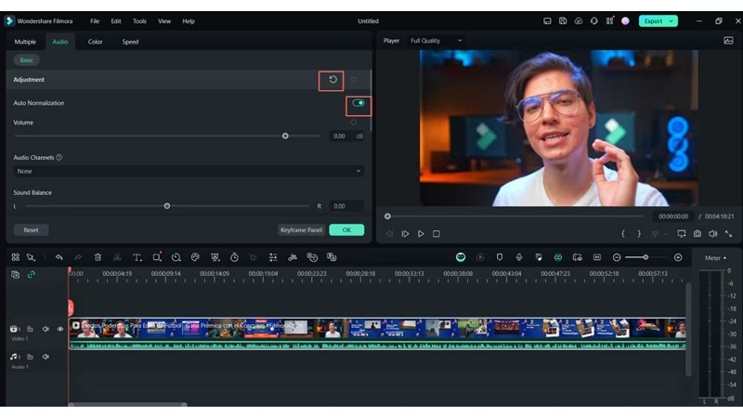Viewport: 743px width, 418px height.
Task: Click the player volume speaker icon
Action: pyautogui.click(x=712, y=234)
